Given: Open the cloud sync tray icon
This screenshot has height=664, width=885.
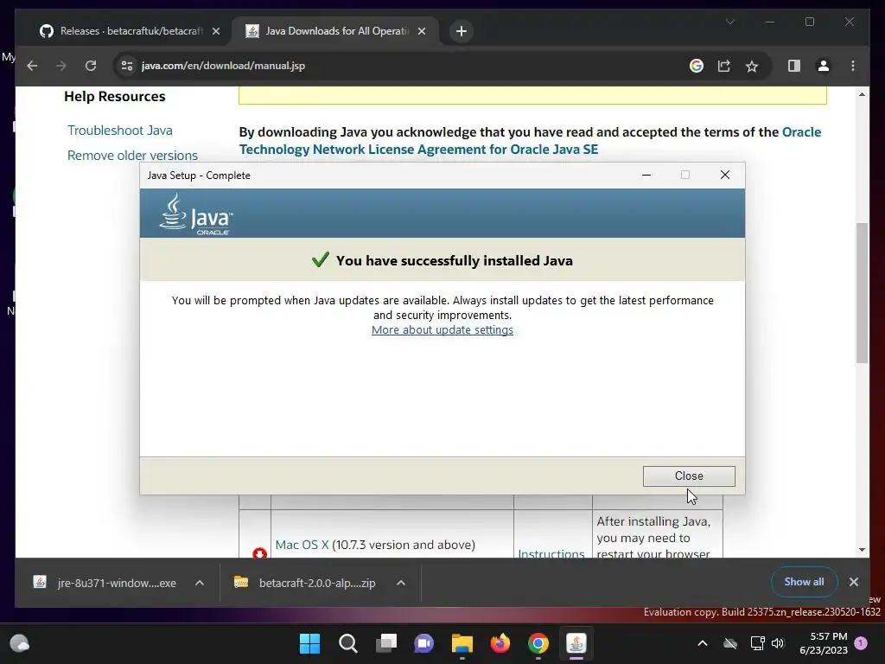Looking at the screenshot, I should pyautogui.click(x=730, y=643).
